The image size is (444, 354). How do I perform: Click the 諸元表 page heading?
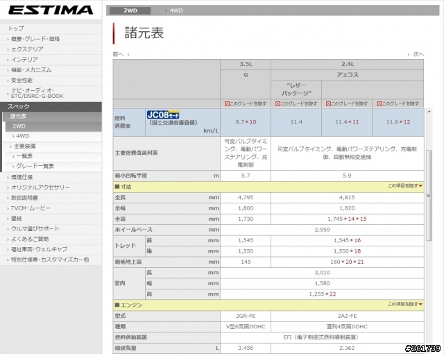(x=144, y=33)
